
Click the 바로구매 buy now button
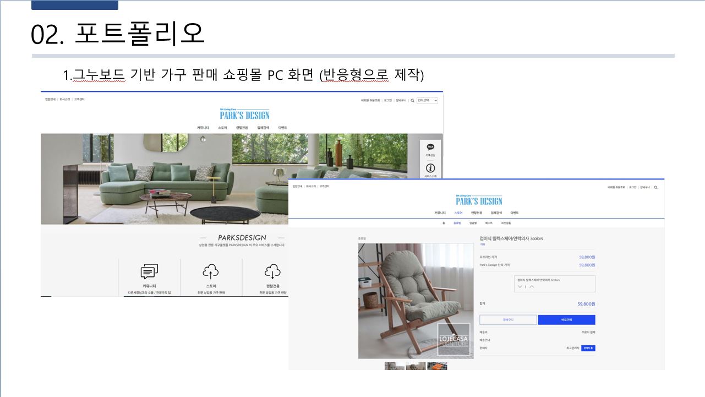tap(566, 320)
